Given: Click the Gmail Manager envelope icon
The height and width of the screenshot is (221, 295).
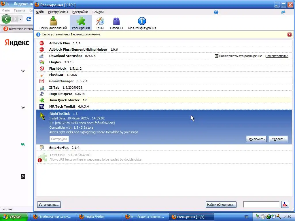Looking at the screenshot, I should pos(42,81).
